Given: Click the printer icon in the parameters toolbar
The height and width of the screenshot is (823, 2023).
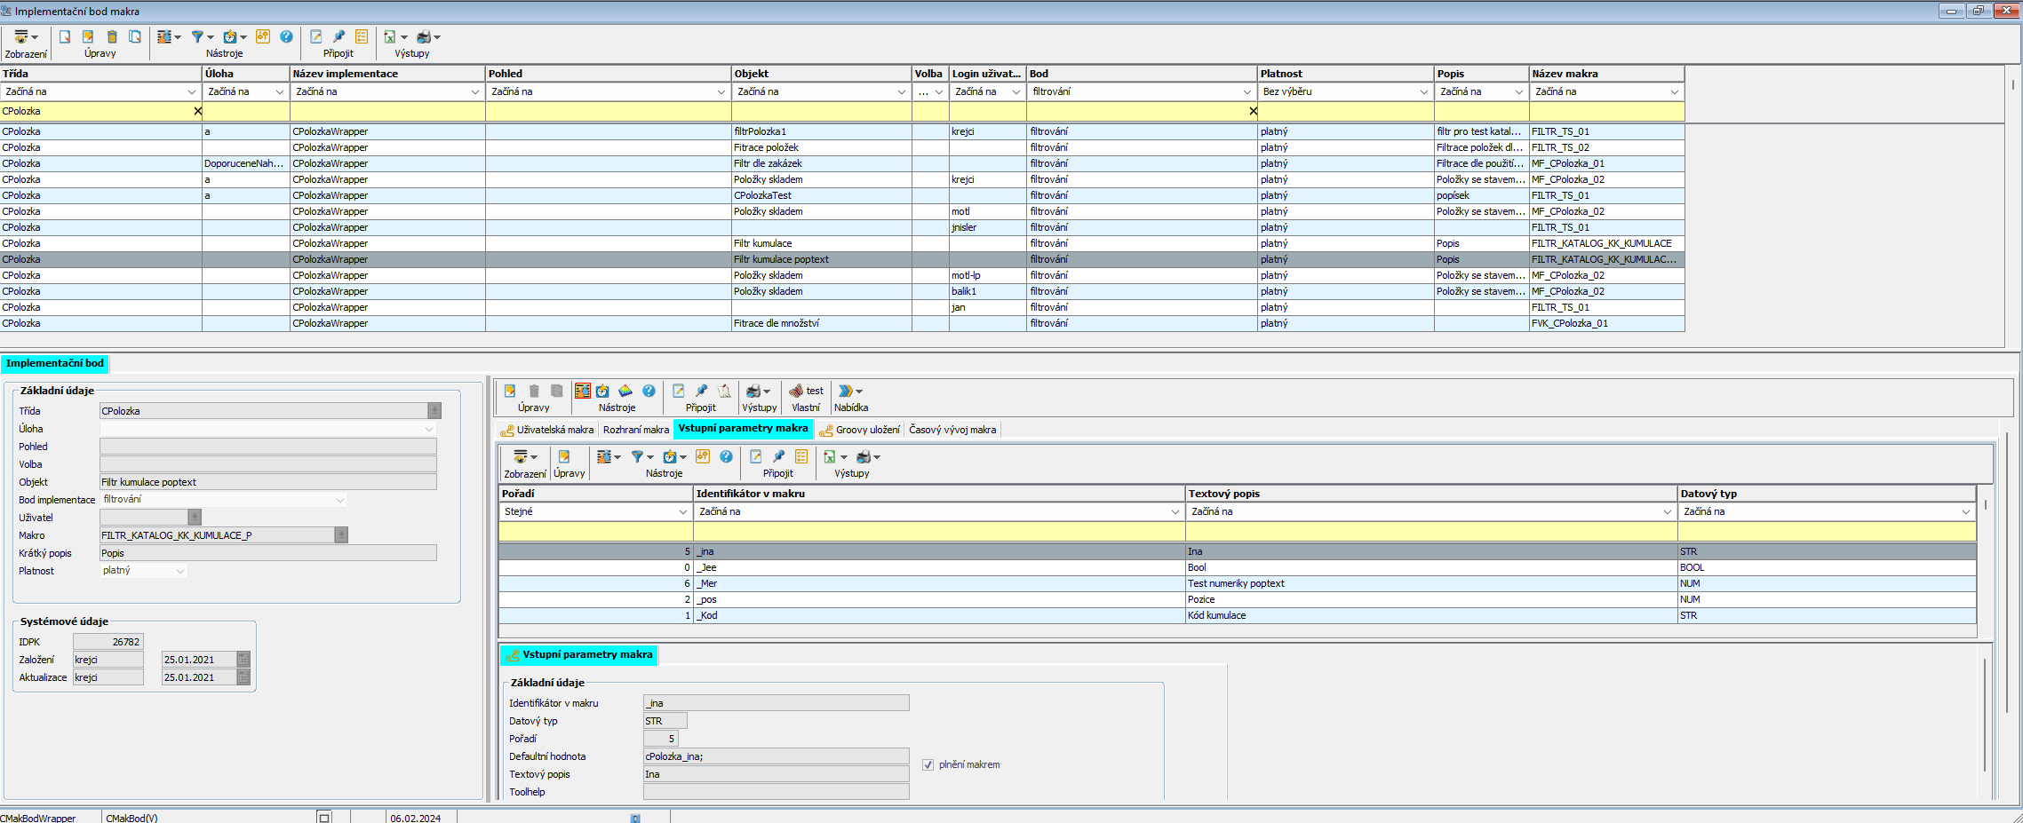Looking at the screenshot, I should [x=864, y=456].
